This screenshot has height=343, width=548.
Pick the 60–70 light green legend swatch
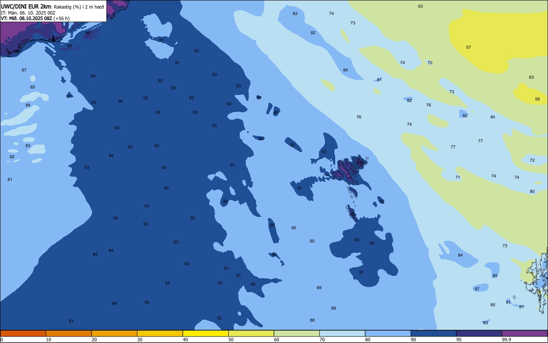pyautogui.click(x=297, y=333)
